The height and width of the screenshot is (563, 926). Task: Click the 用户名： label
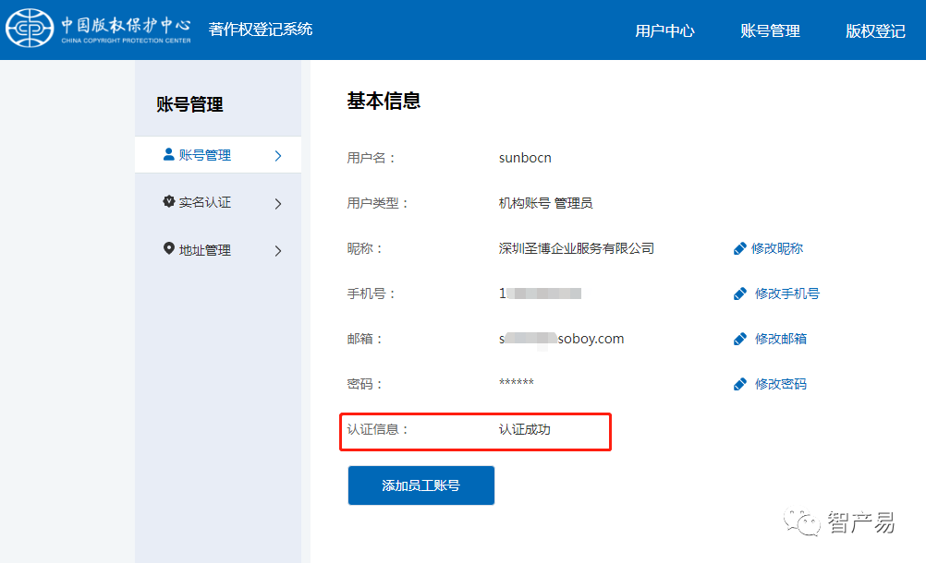click(371, 158)
